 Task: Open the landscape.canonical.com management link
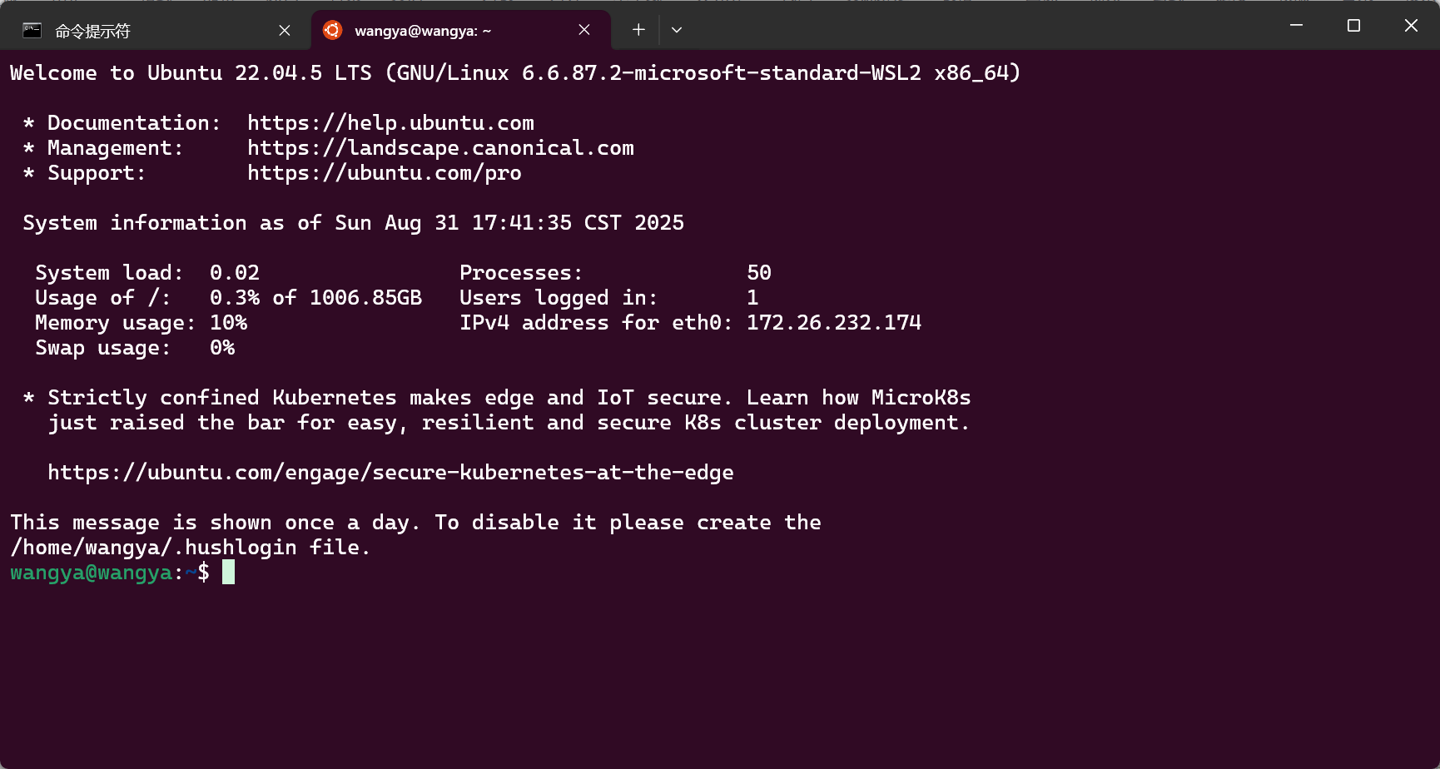click(440, 147)
